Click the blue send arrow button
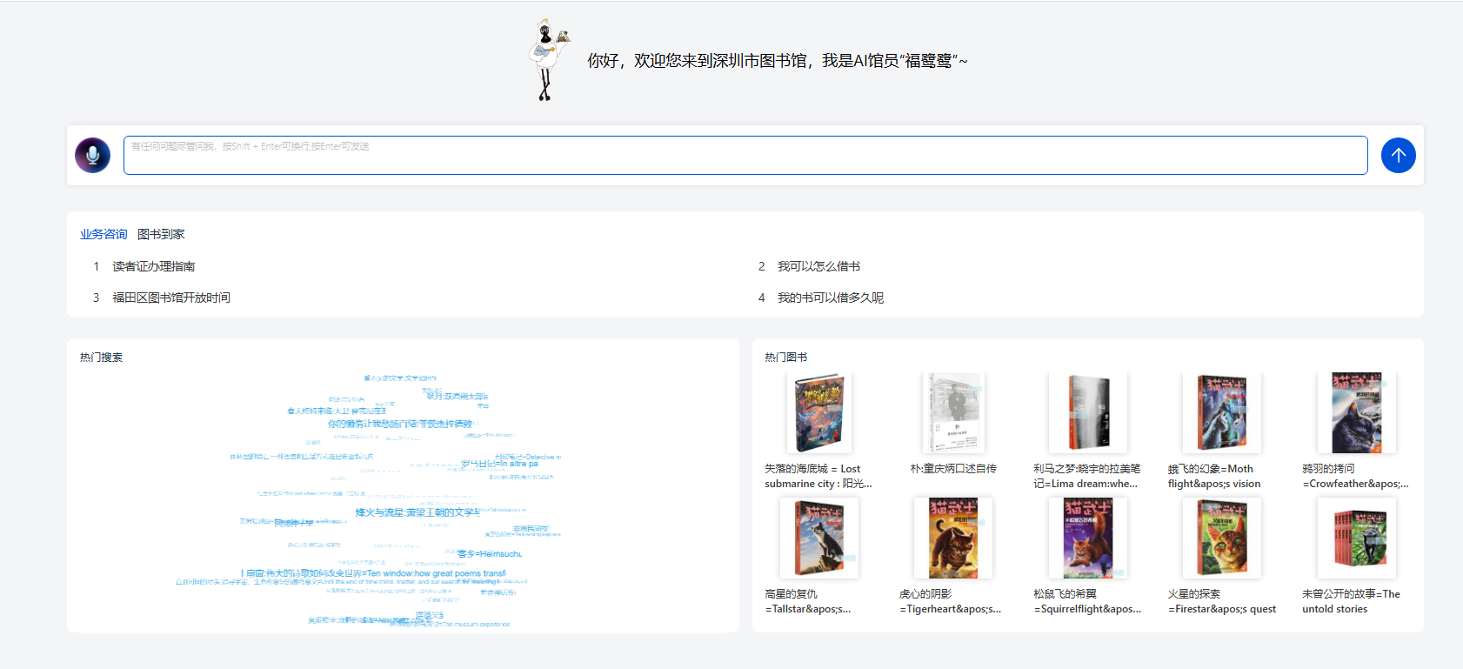1463x669 pixels. click(1398, 155)
